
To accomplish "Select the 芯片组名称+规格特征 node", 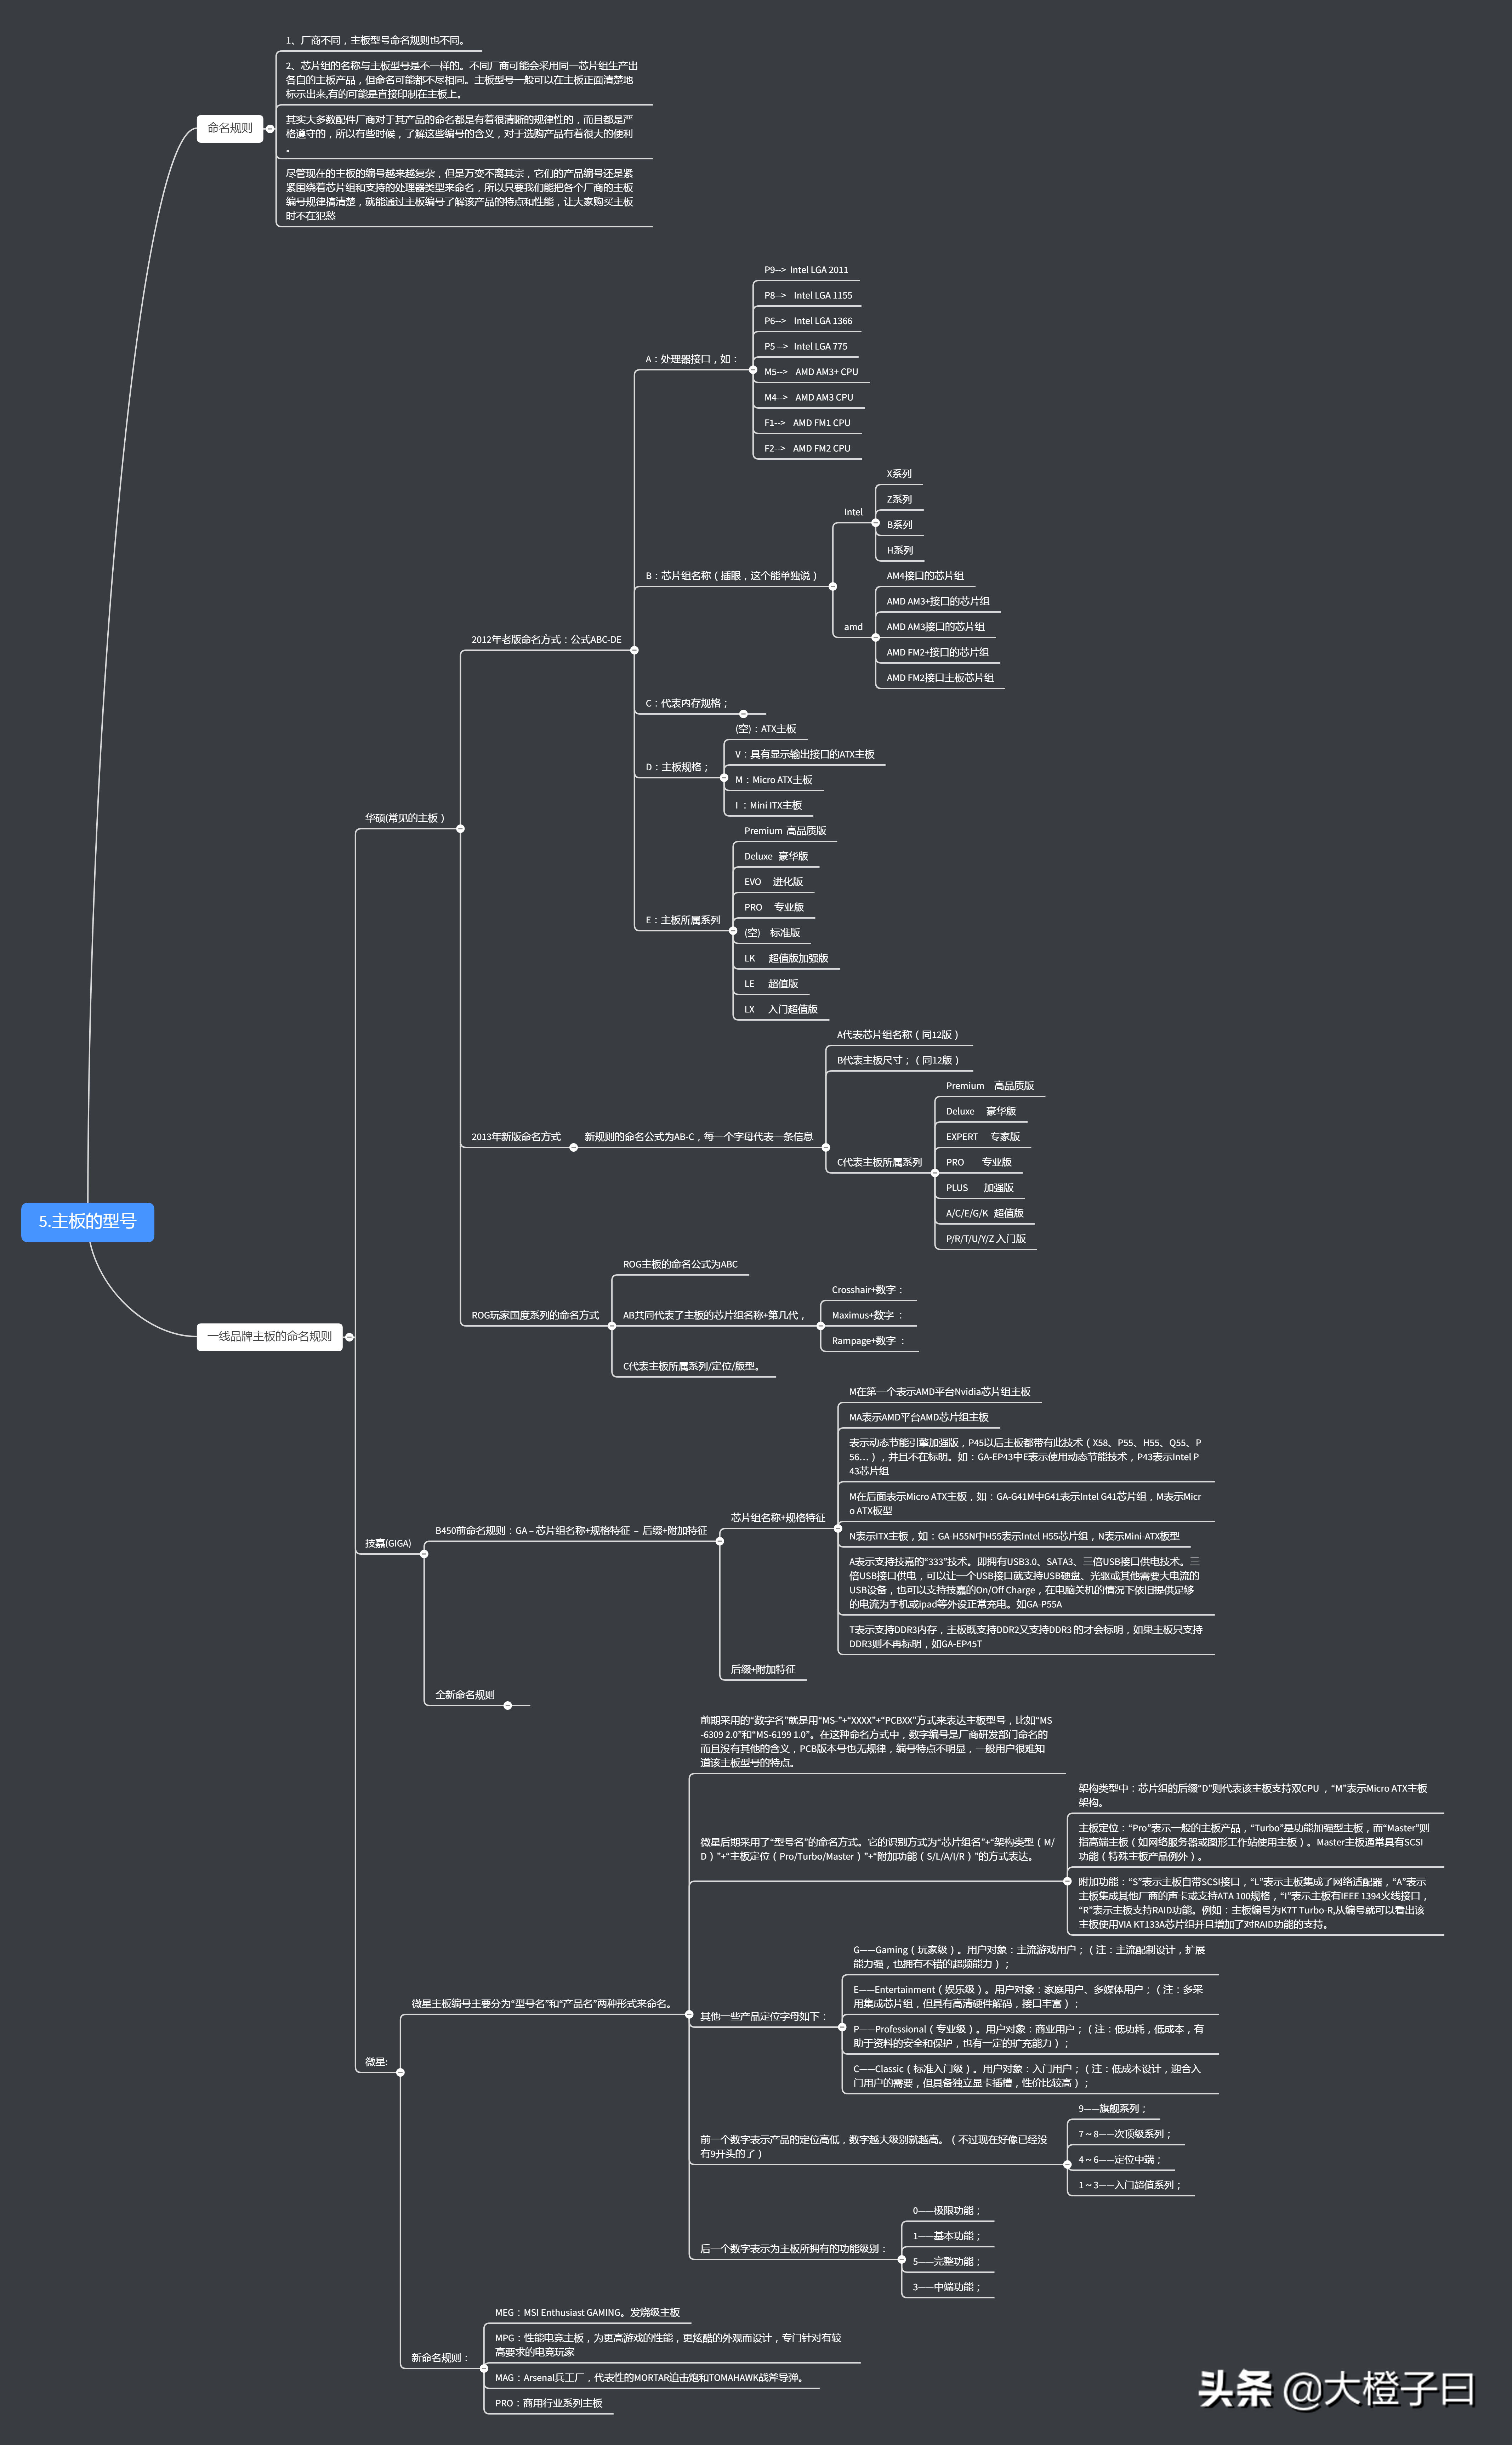I will point(778,1518).
